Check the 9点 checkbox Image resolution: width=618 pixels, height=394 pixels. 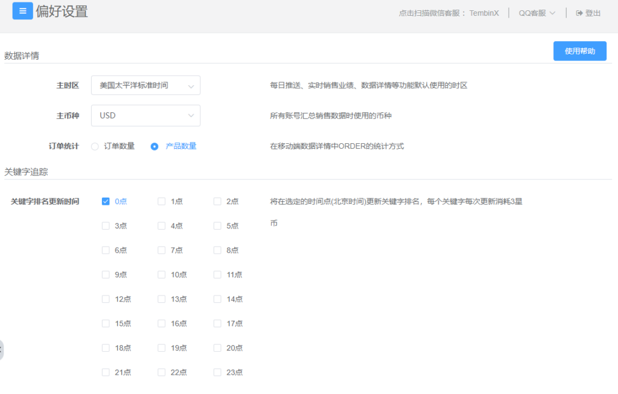point(106,275)
